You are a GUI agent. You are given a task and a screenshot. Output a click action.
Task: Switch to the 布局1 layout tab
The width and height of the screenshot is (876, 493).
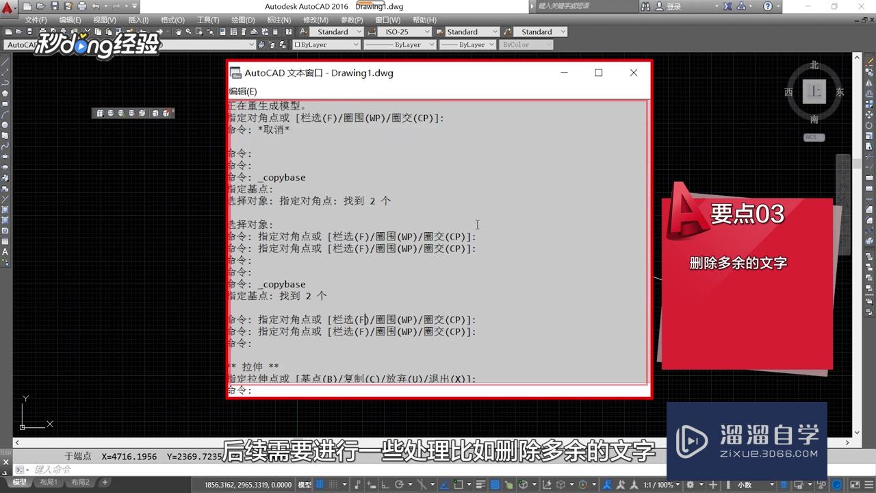coord(48,483)
